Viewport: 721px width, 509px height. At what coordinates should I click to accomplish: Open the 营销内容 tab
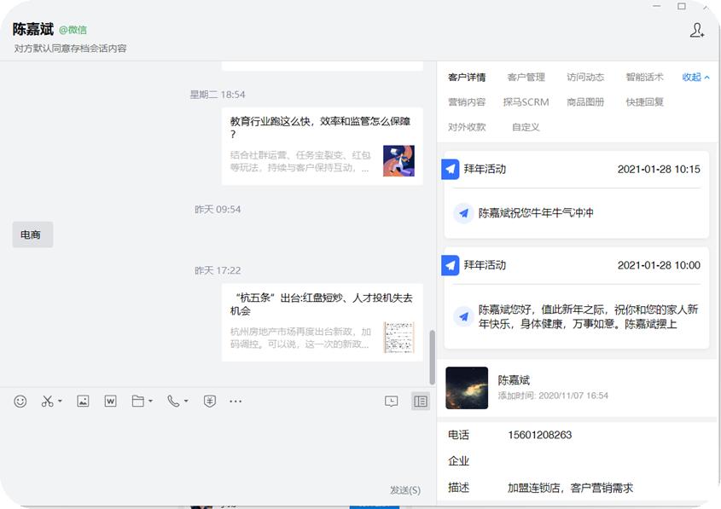pos(467,102)
